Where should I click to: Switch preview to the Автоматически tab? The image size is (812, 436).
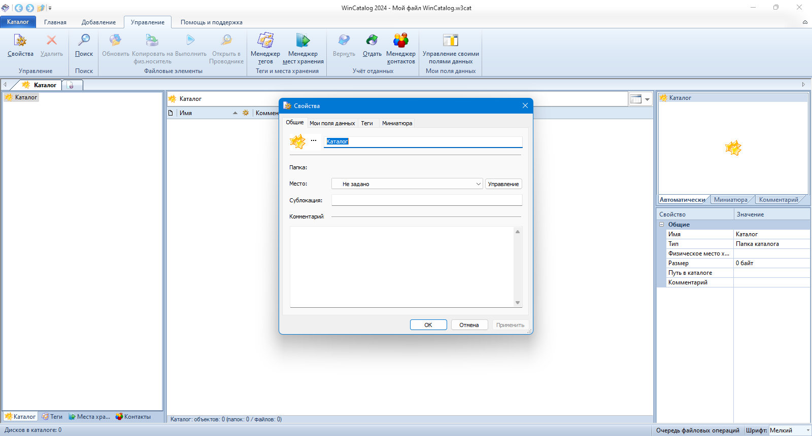[683, 200]
